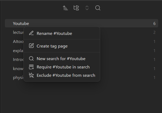Image resolution: width=162 pixels, height=113 pixels.
Task: Click the edit-square icon for tag page
Action: coord(31,46)
